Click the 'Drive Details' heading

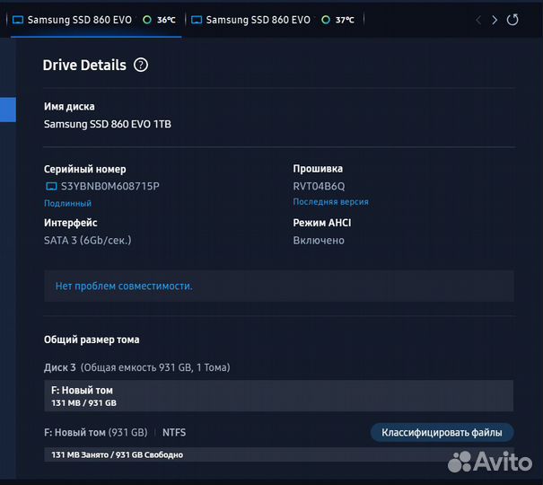pos(84,66)
